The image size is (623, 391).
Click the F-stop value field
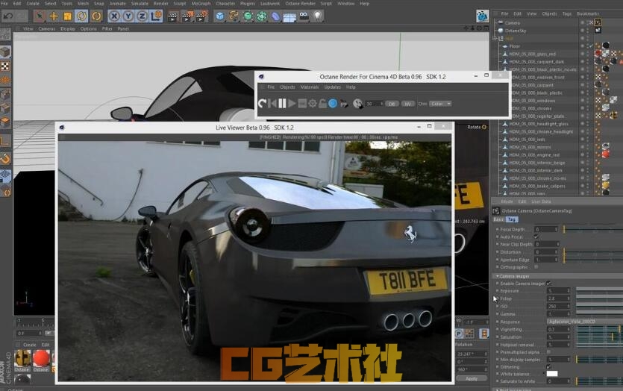(559, 298)
